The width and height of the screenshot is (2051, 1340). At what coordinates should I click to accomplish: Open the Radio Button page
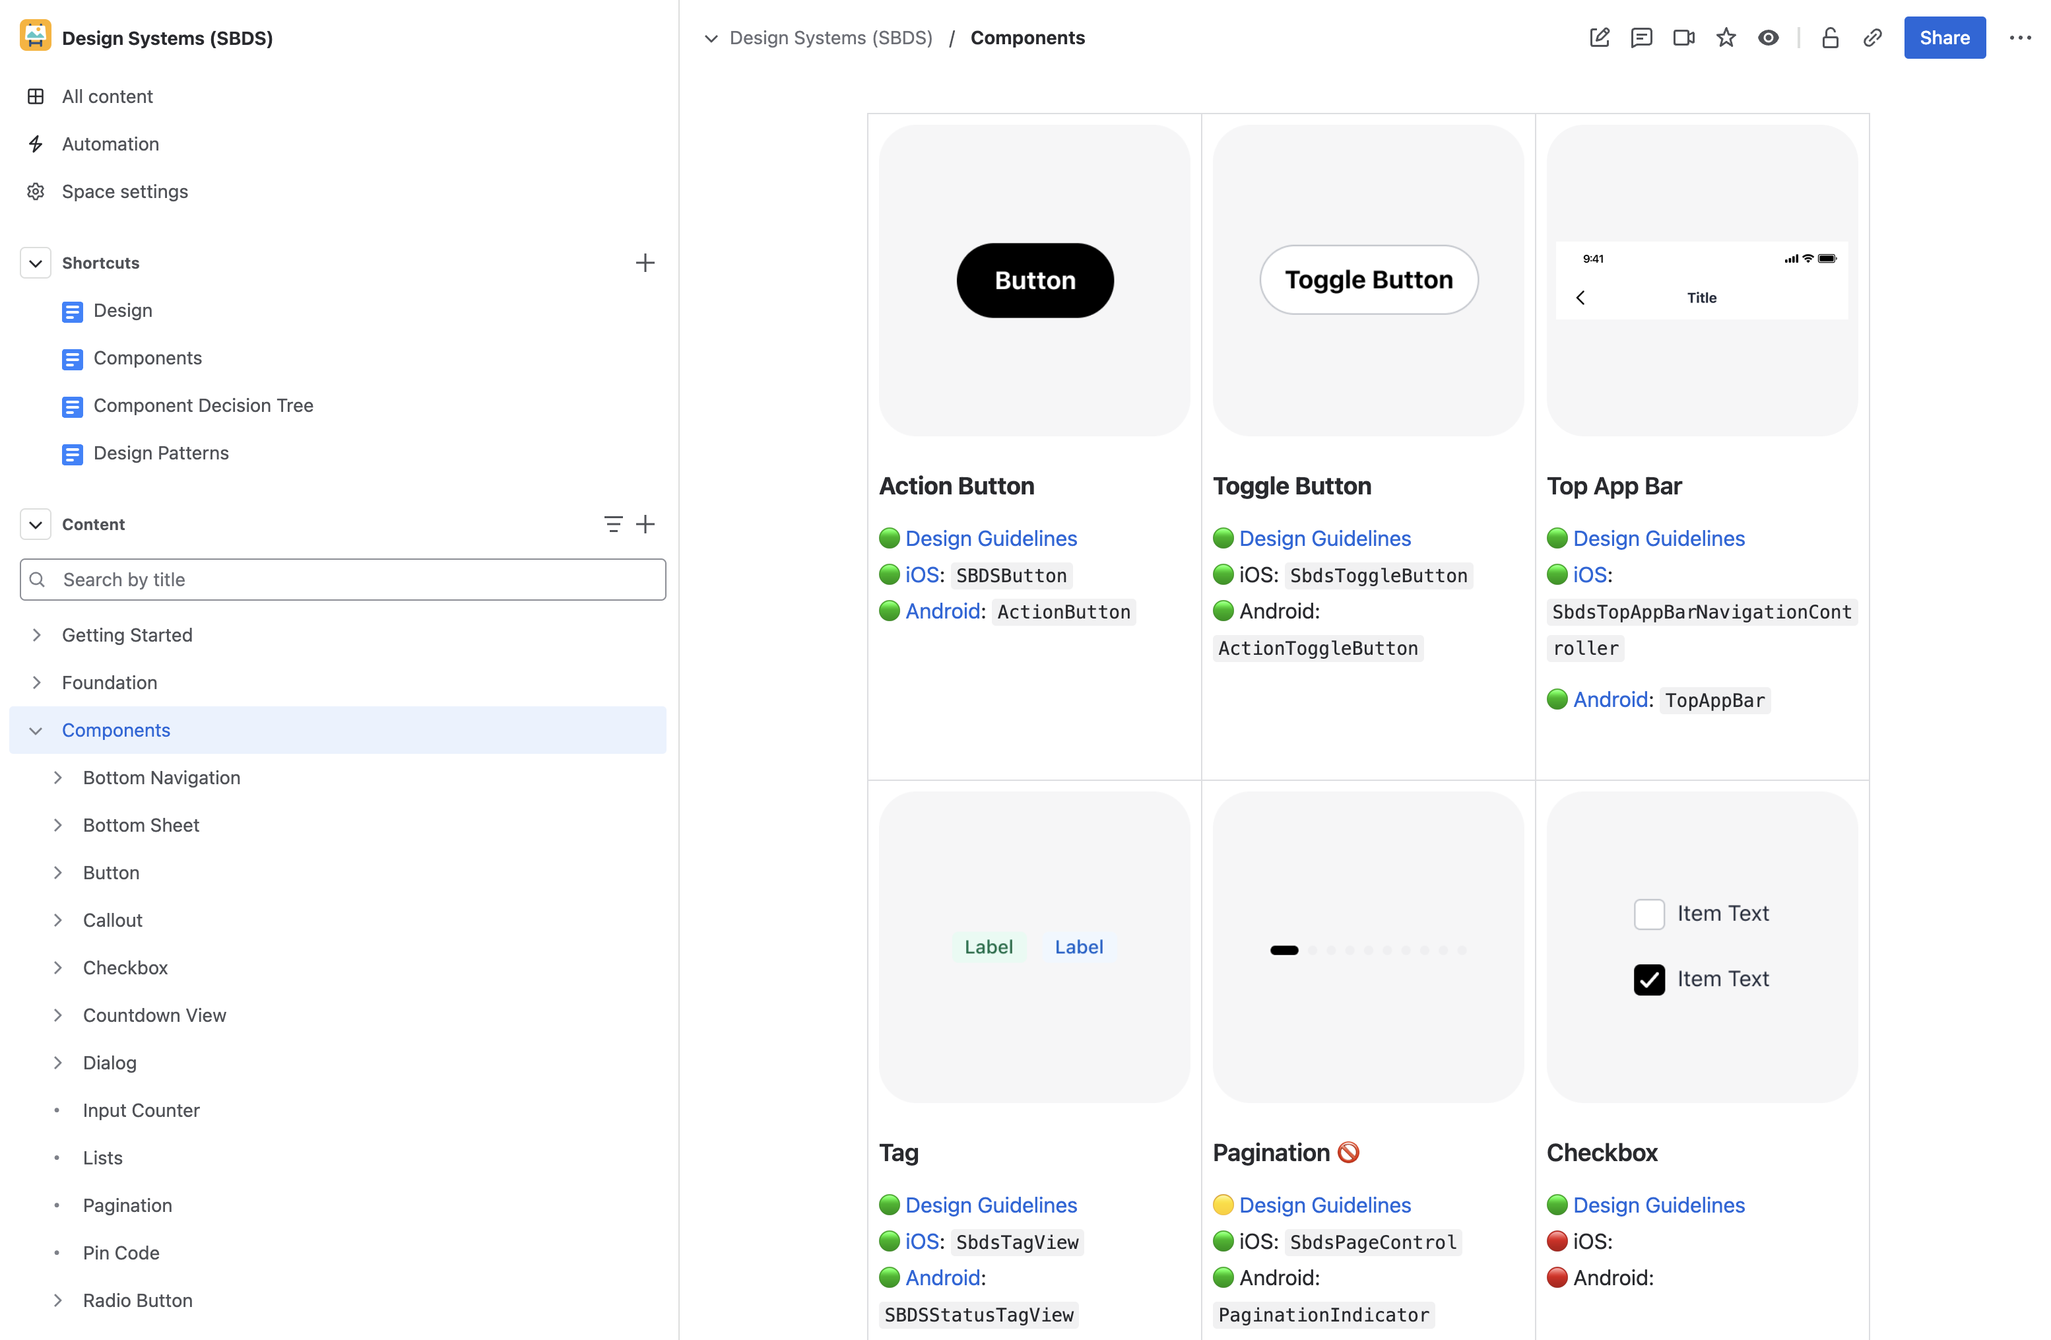(138, 1300)
